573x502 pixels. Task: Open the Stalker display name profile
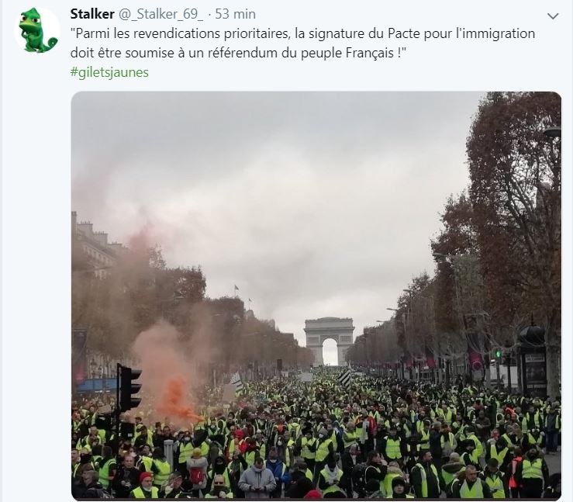[92, 14]
